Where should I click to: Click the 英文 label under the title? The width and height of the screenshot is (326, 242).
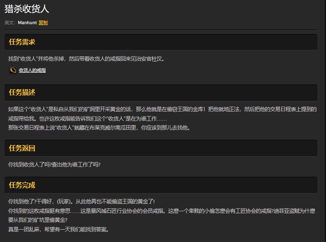(10, 23)
